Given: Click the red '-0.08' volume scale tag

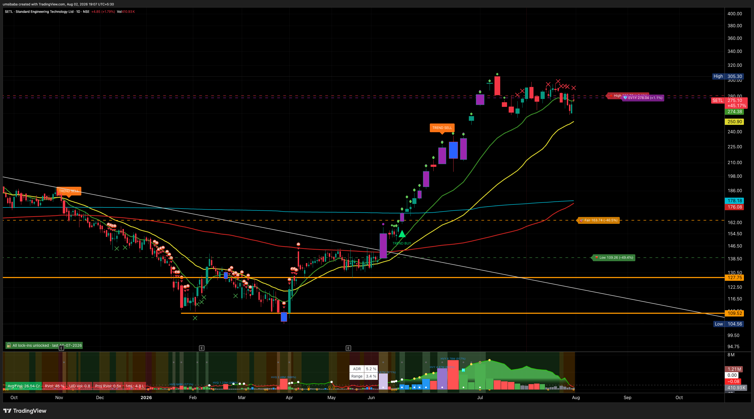Looking at the screenshot, I should [733, 382].
